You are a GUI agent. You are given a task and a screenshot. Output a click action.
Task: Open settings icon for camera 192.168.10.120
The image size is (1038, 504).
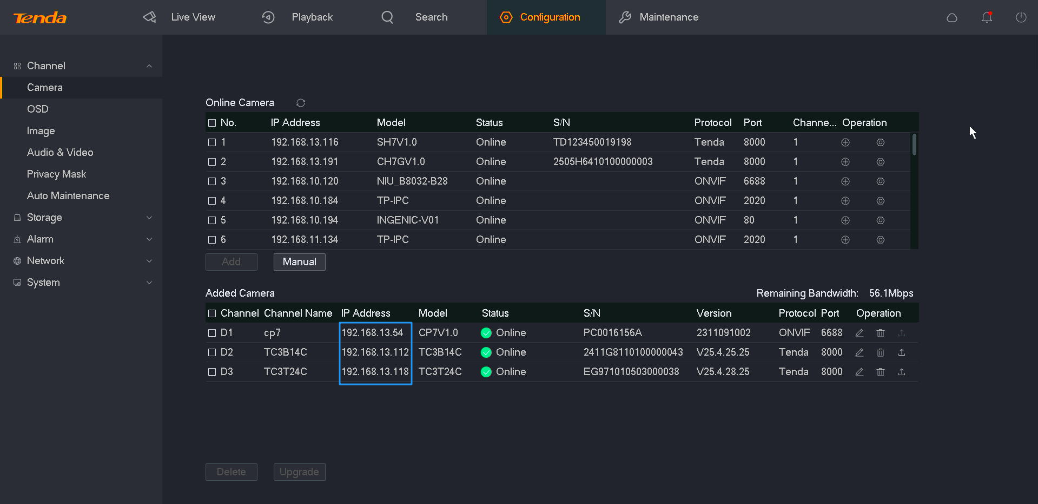coord(880,181)
